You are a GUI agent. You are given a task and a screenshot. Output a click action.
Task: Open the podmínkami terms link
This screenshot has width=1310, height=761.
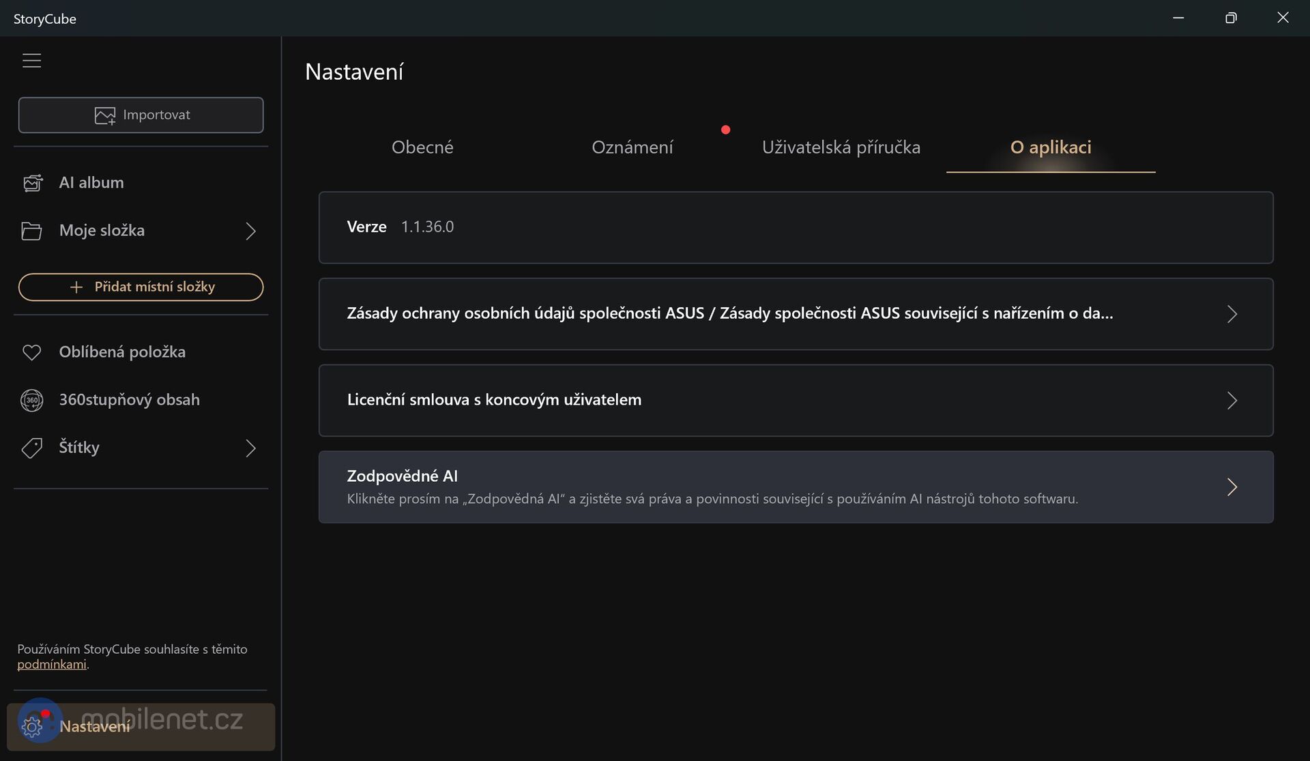pos(52,665)
